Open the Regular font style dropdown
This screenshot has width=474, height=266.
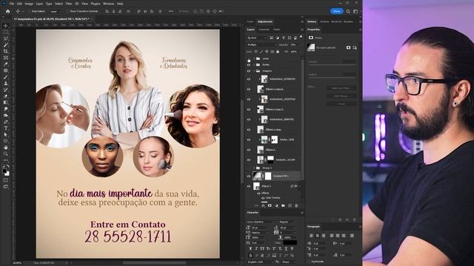click(287, 222)
